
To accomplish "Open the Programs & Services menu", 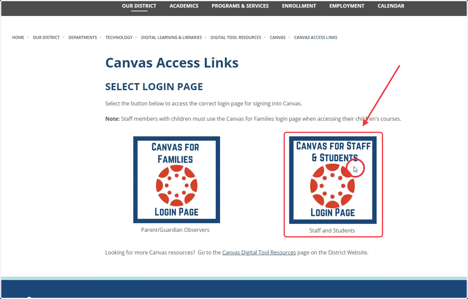I will click(x=240, y=6).
